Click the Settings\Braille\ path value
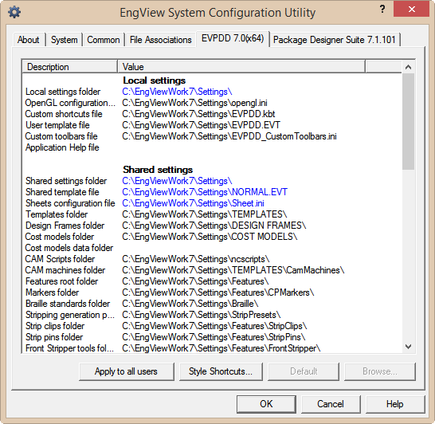435x424 pixels. point(190,304)
